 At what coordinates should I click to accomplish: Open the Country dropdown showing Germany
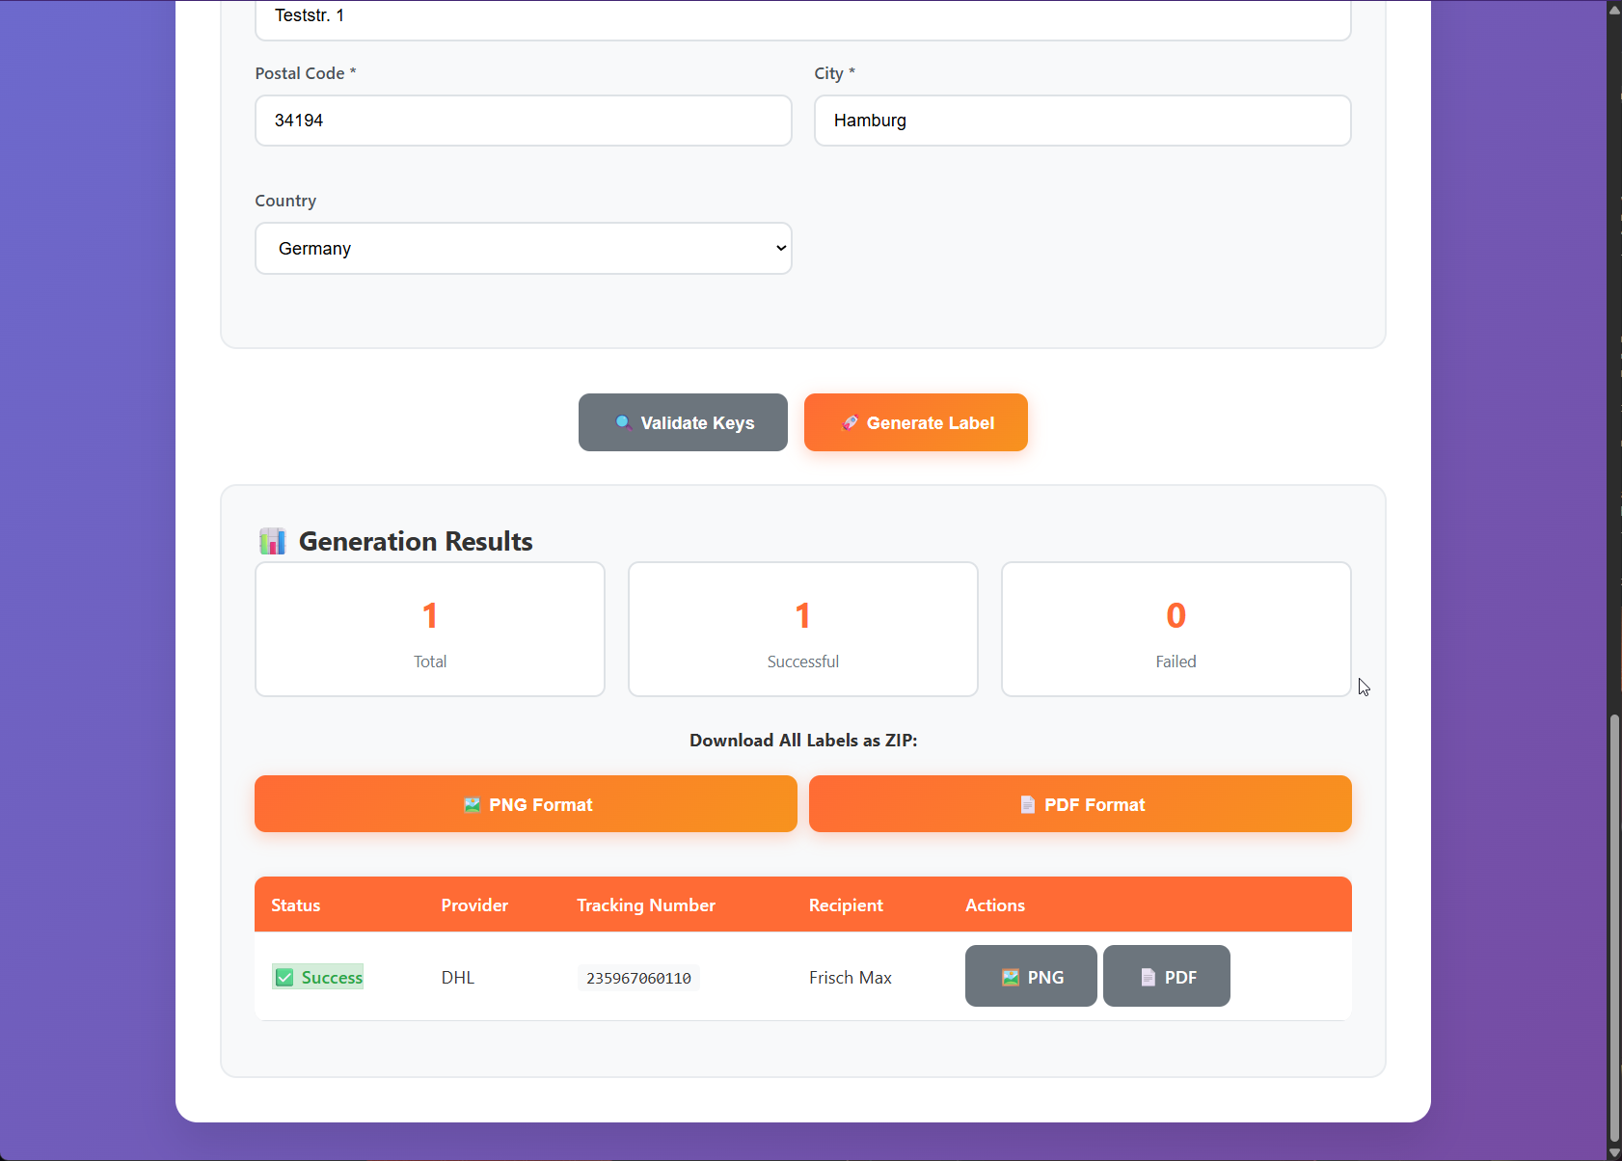(x=524, y=248)
